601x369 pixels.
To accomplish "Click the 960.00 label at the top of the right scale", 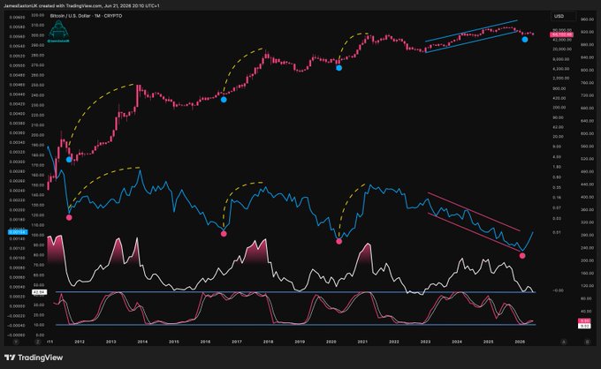I will pos(587,19).
